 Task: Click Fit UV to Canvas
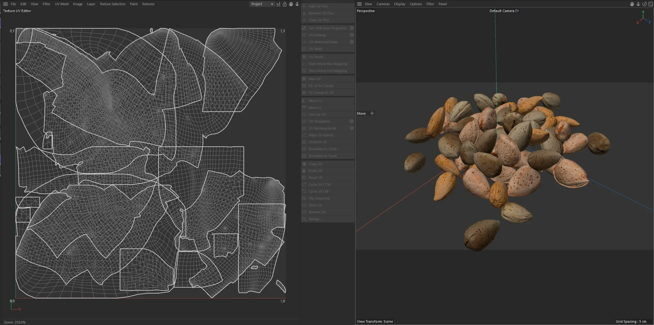(x=321, y=86)
